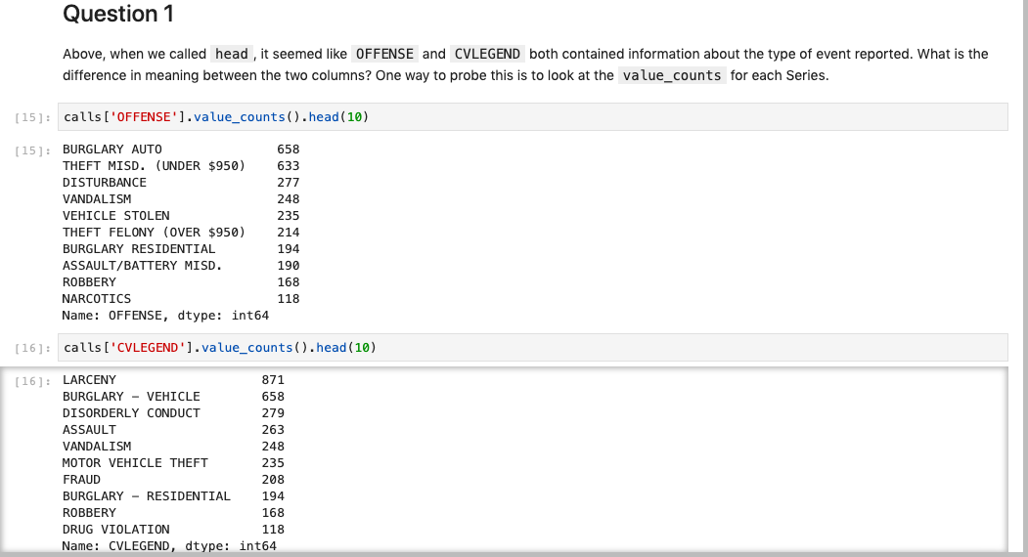Click the output prompt [16] beside LARCENY

pyautogui.click(x=33, y=381)
